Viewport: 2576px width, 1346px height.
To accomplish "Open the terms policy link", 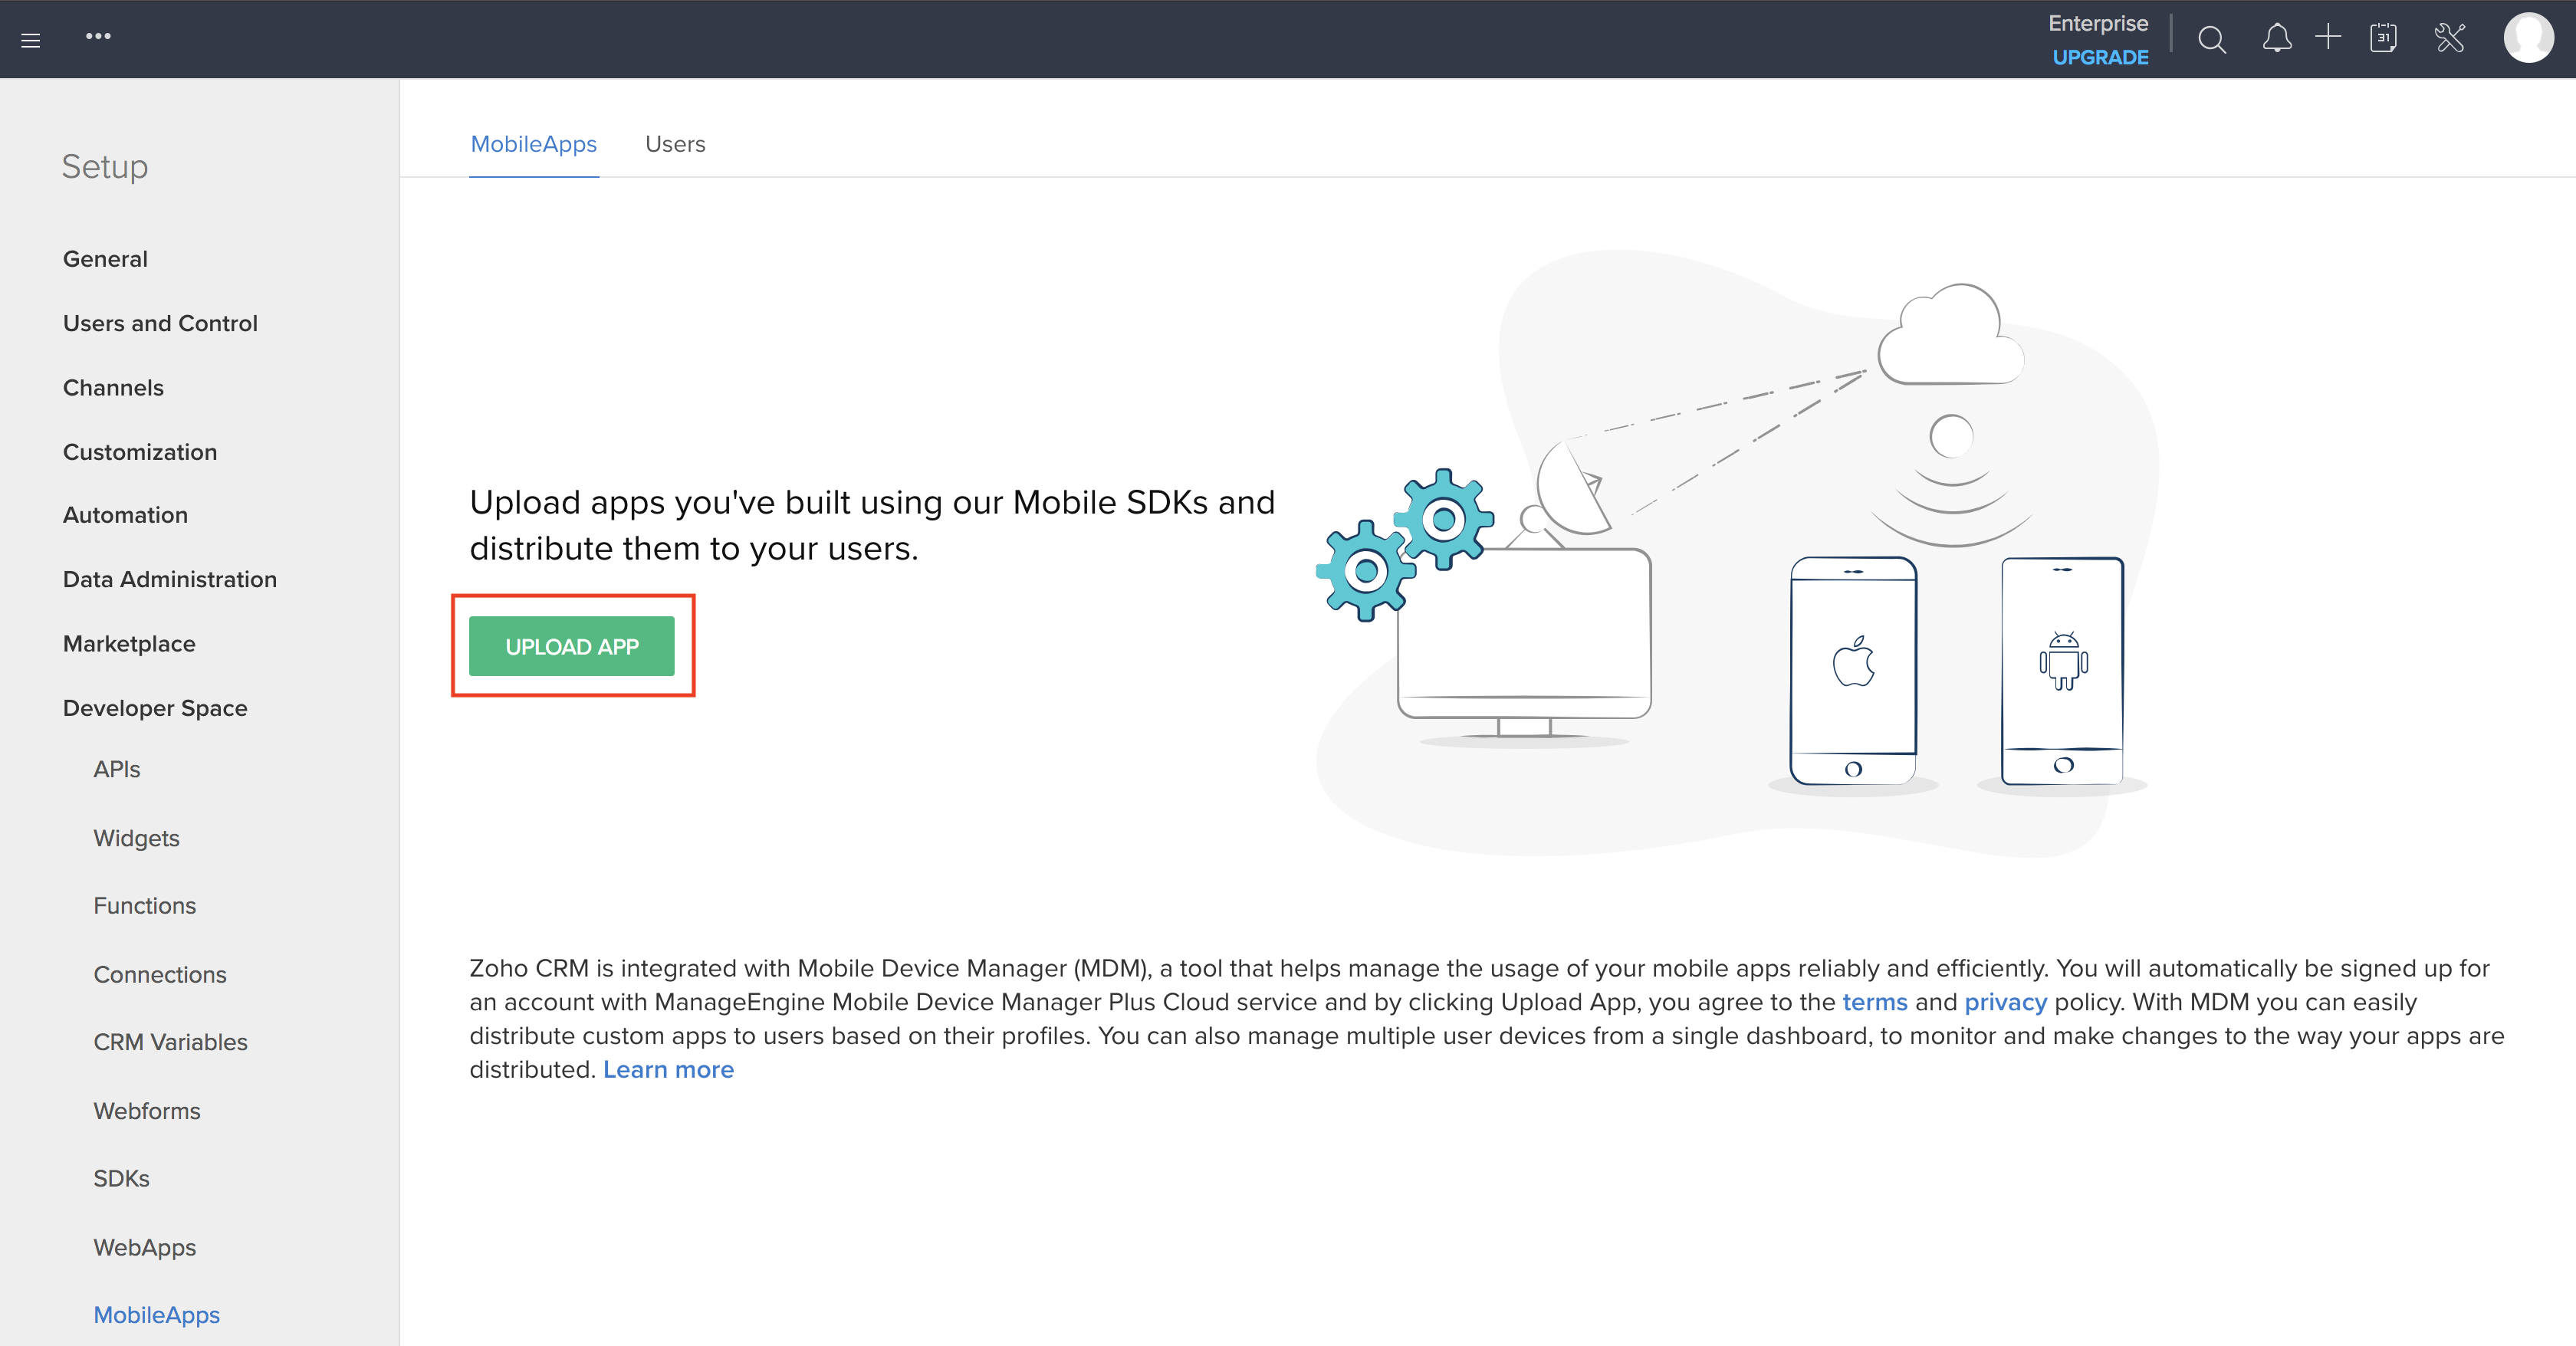I will pos(1874,1002).
